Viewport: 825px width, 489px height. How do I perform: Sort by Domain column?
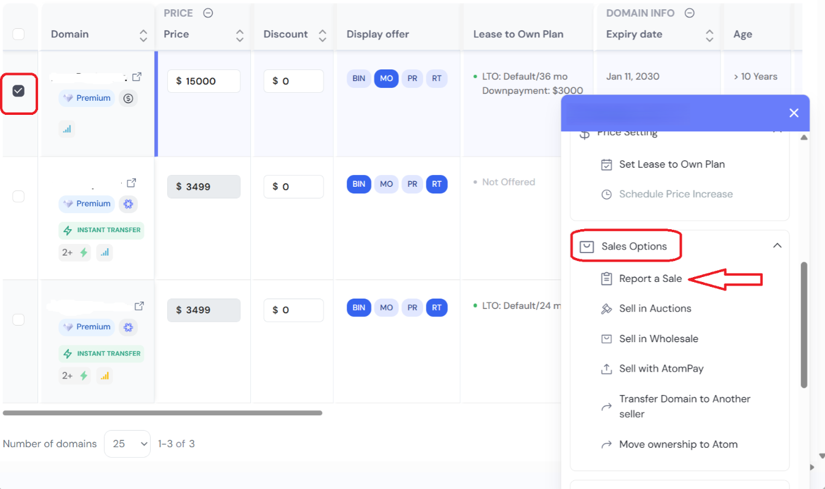143,36
